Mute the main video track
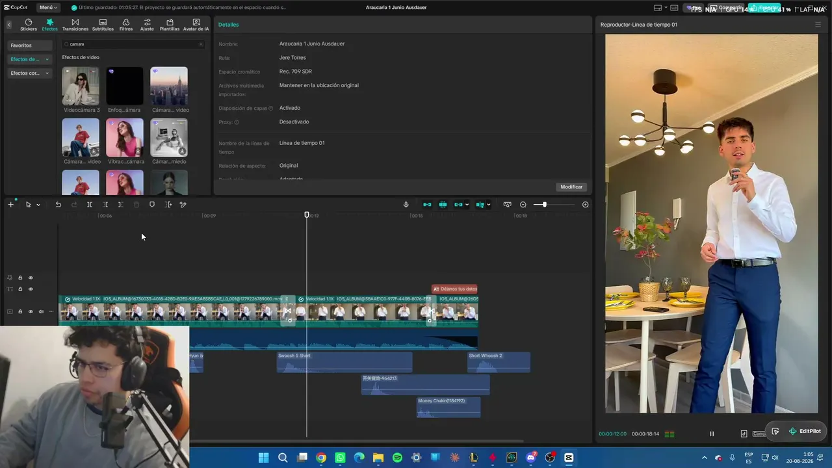 click(x=41, y=312)
